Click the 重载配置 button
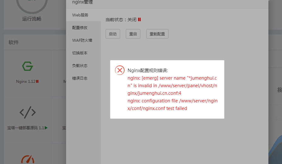Viewport: 282px width, 164px height. tap(157, 34)
